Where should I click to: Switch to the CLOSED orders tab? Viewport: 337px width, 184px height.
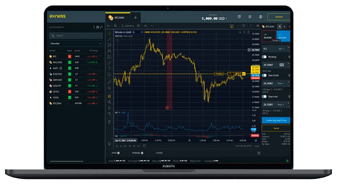(x=159, y=153)
